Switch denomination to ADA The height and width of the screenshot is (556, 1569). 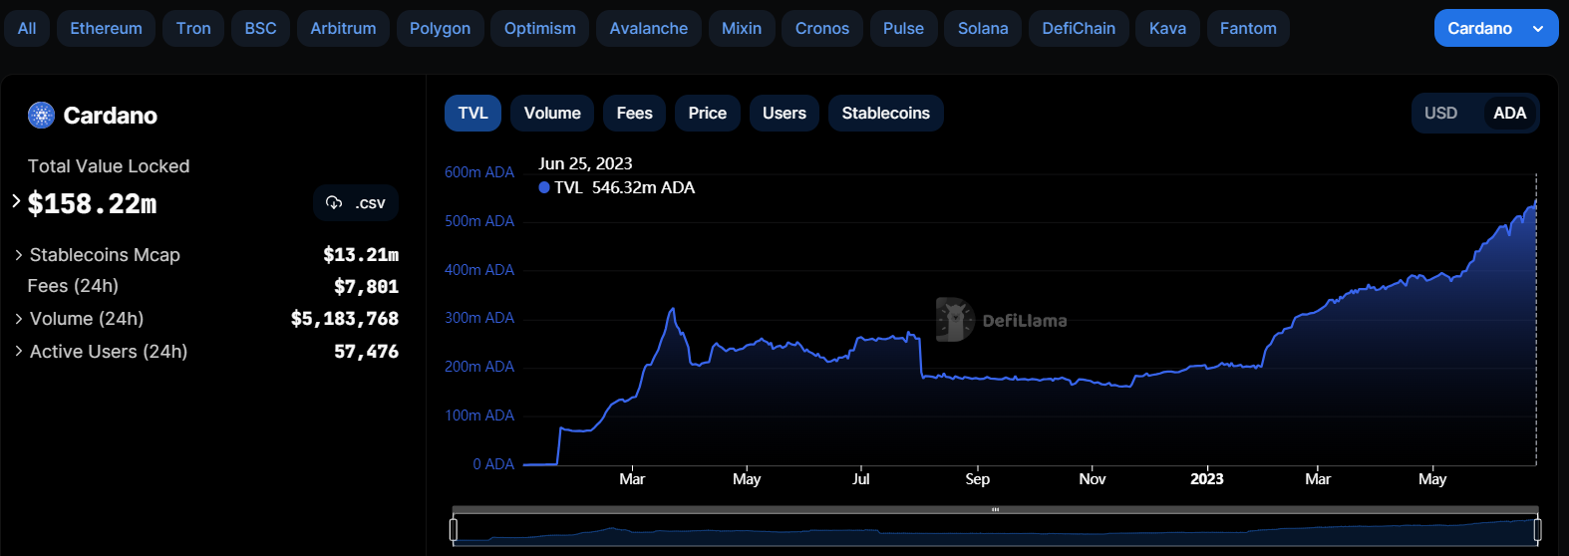pos(1509,113)
